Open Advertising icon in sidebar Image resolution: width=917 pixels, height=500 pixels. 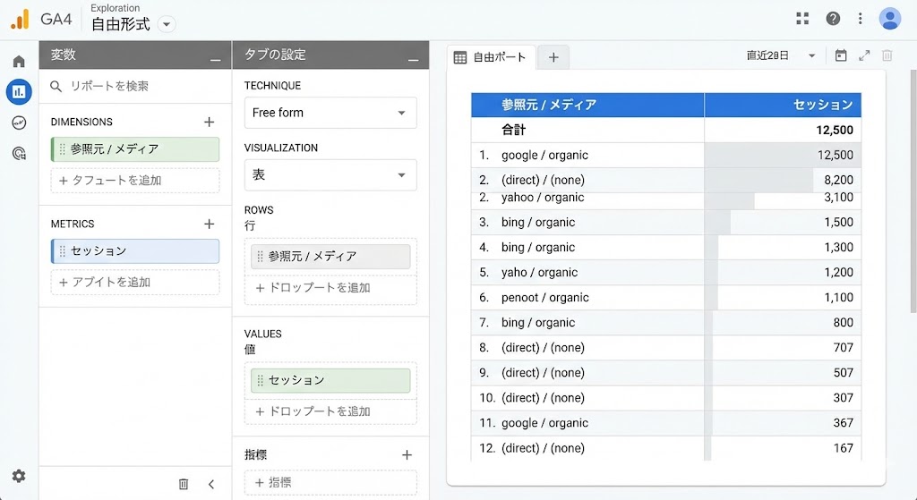point(19,154)
